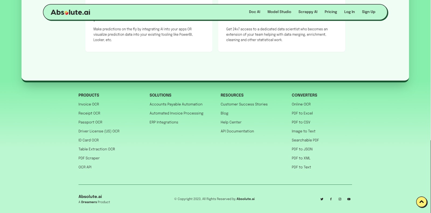Open PDF to Text converter

click(x=301, y=167)
